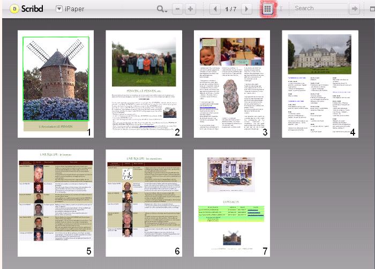Screen dimensions: 375x269
Task: Select page 3 thumbnail with baby photo
Action: [231, 84]
